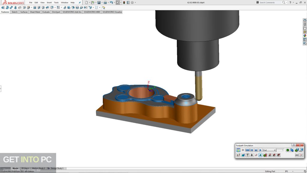Switch to the Model bottom tab

pos(16,168)
